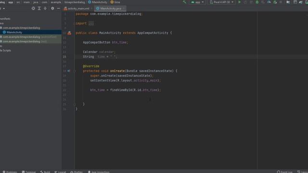Open the Logcat tool window
This screenshot has width=308, height=173.
(x=60, y=172)
